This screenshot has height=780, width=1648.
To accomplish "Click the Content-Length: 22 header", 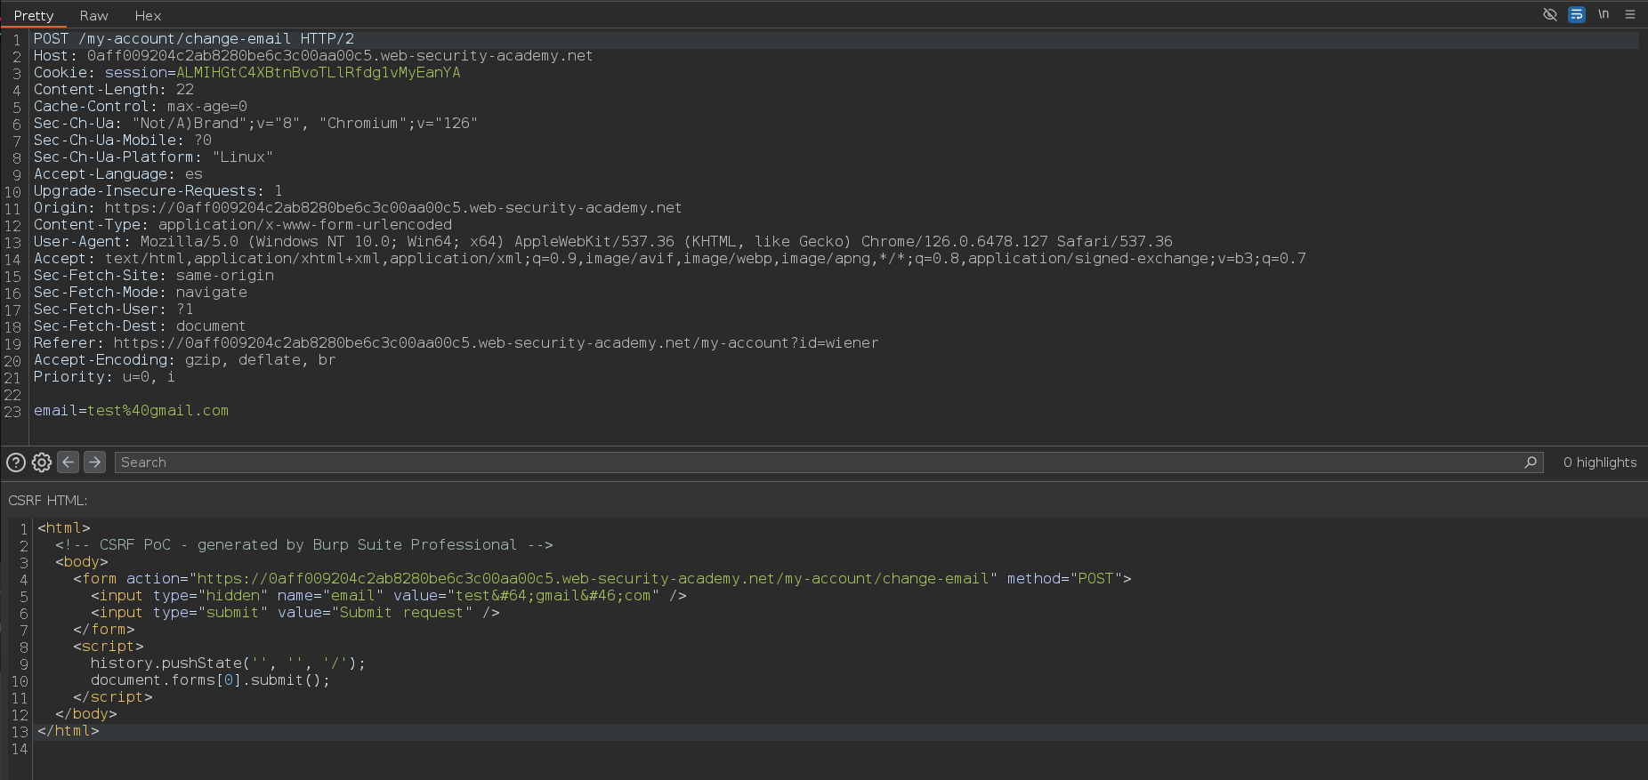I will click(x=114, y=90).
